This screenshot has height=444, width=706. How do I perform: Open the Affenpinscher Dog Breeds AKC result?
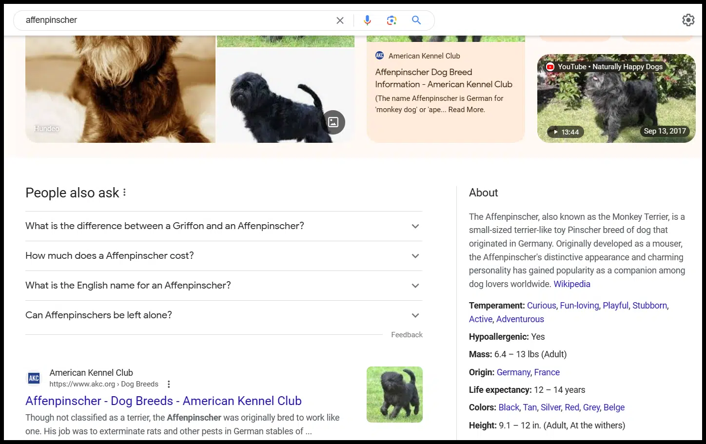pyautogui.click(x=163, y=401)
